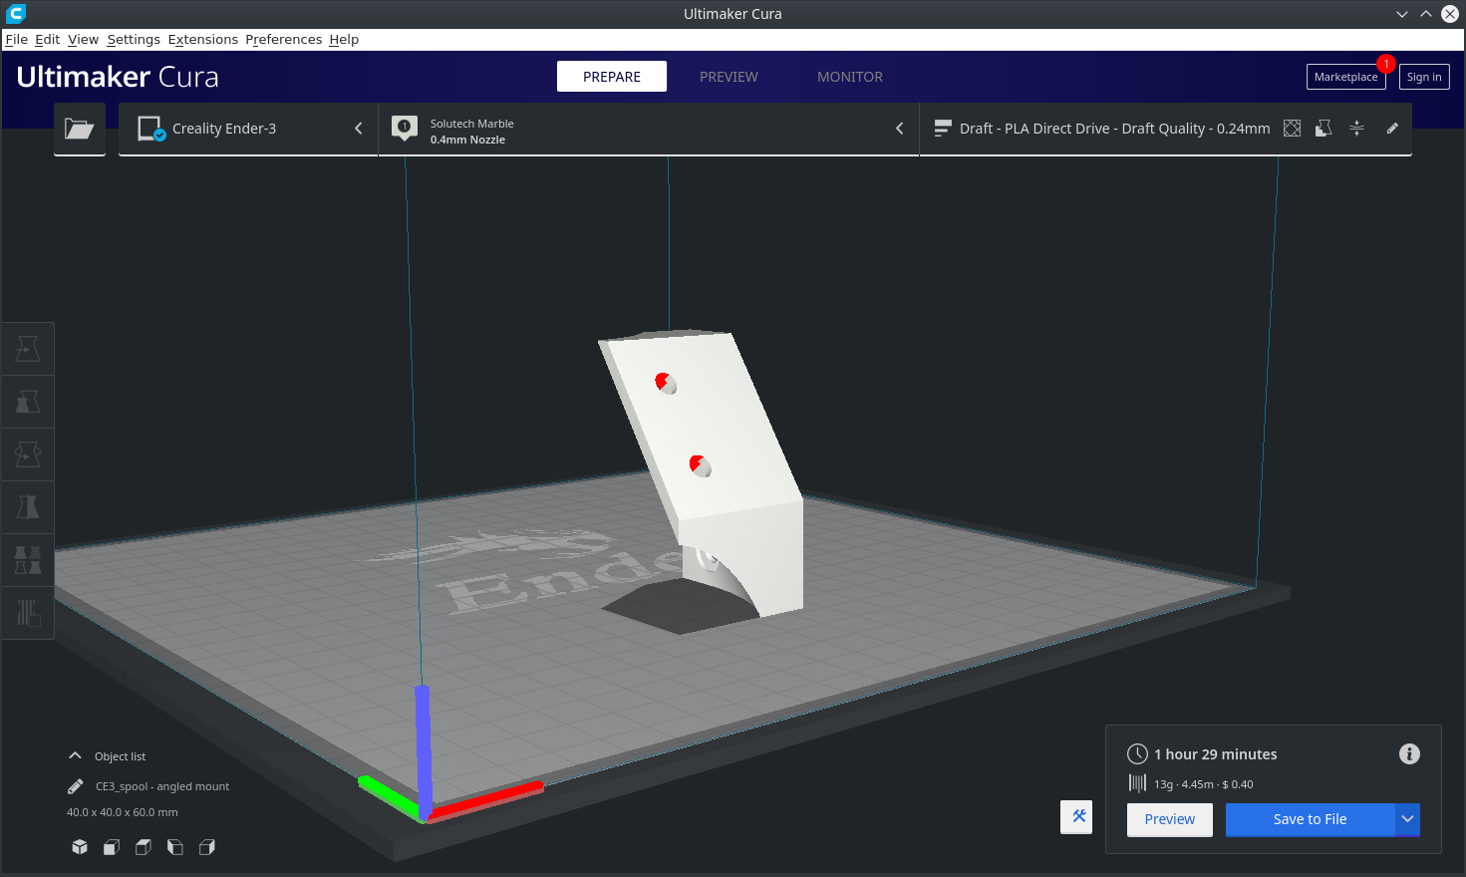Open the View menu
This screenshot has height=877, width=1466.
(84, 39)
